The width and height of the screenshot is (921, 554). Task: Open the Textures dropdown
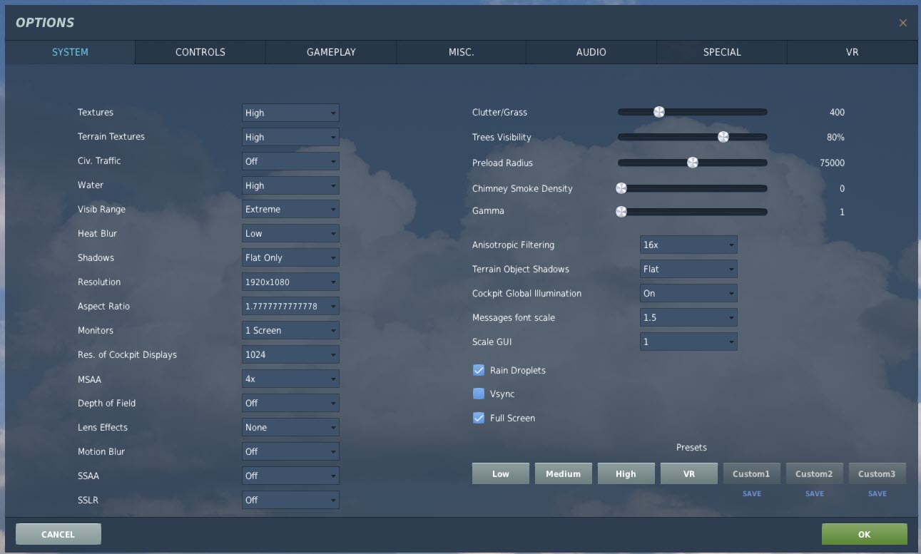(x=290, y=113)
